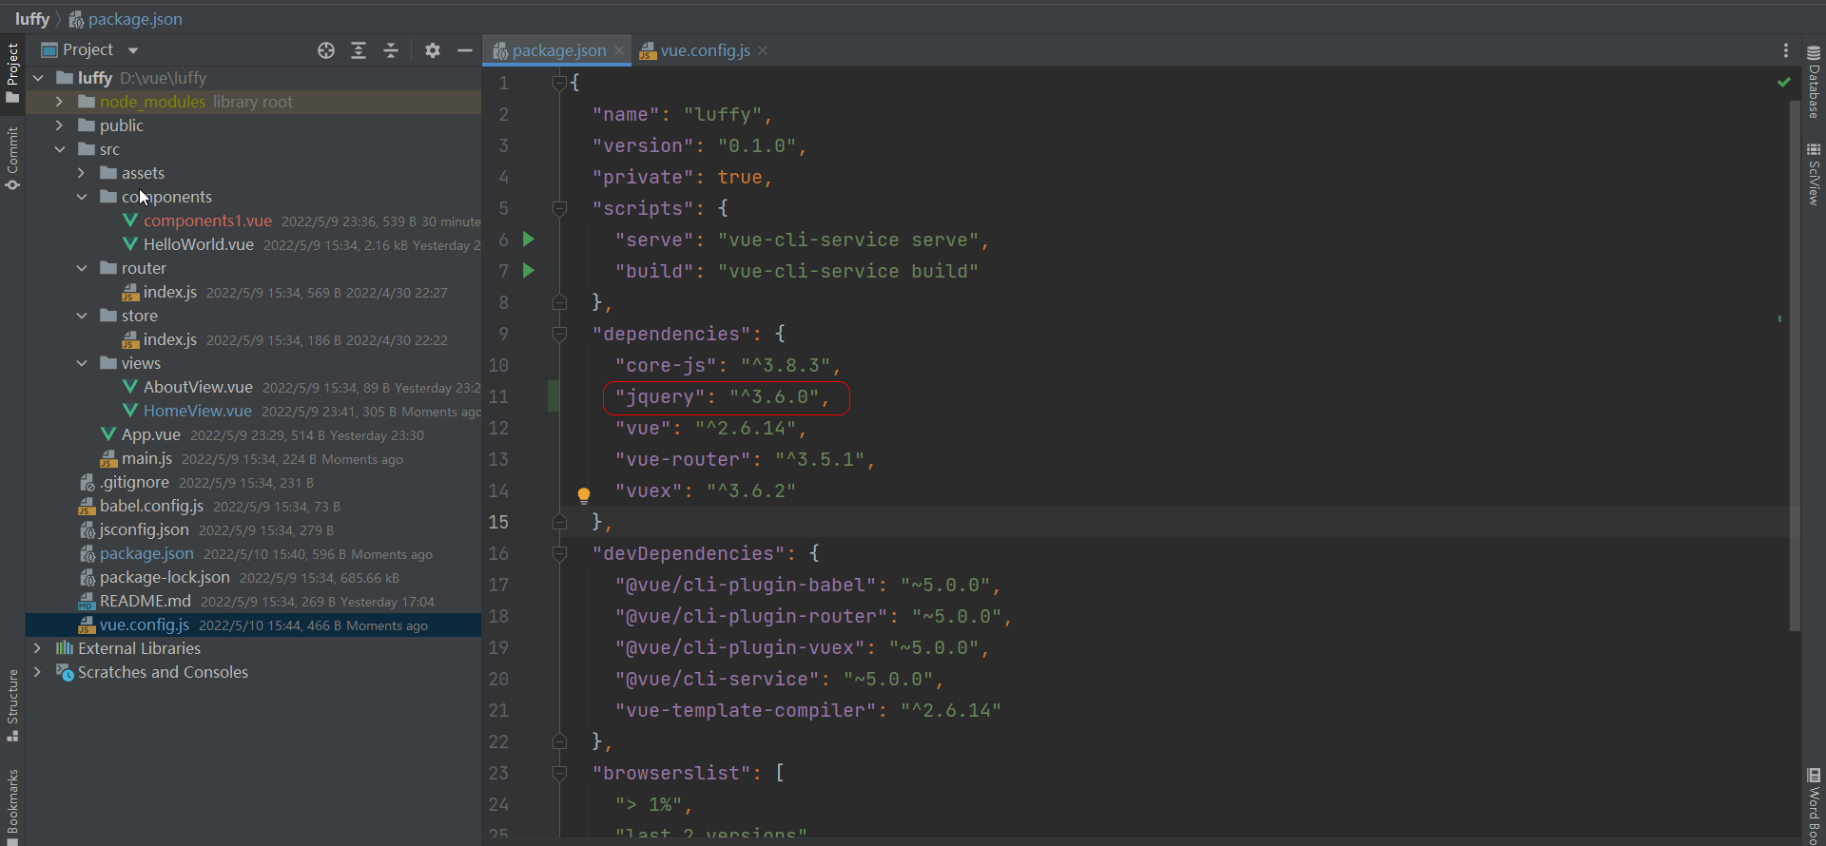Image resolution: width=1826 pixels, height=846 pixels.
Task: Select index.js under store folder
Action: 169,339
